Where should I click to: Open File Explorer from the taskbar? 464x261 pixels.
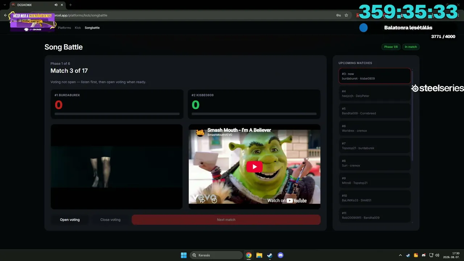259,255
